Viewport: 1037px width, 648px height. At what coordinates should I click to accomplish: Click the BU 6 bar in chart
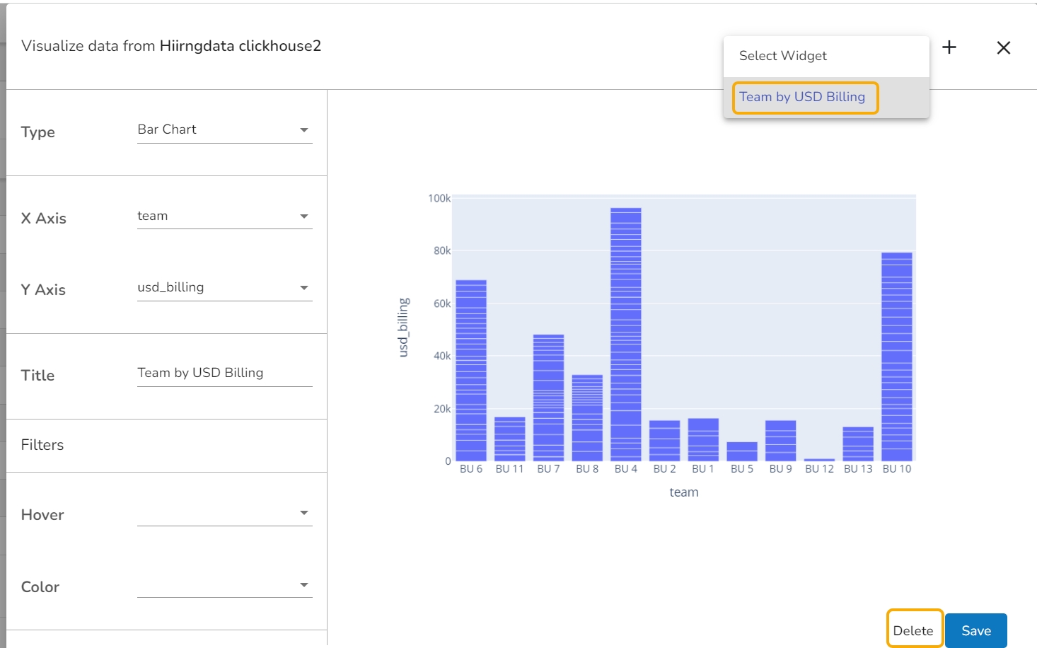pyautogui.click(x=470, y=371)
